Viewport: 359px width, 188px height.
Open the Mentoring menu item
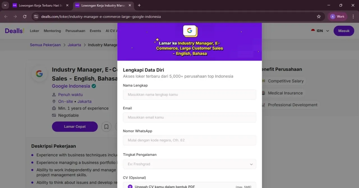coord(52,31)
